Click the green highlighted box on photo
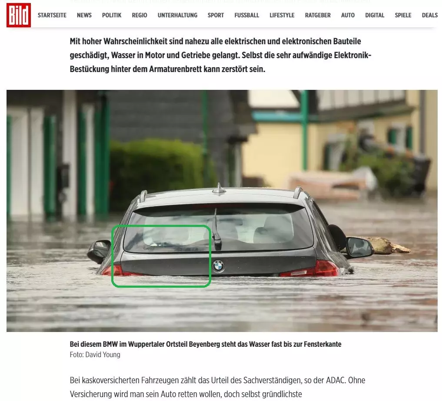442x401 pixels. (161, 256)
